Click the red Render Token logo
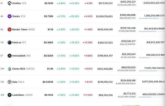The height and width of the screenshot is (106, 166). tap(9, 29)
